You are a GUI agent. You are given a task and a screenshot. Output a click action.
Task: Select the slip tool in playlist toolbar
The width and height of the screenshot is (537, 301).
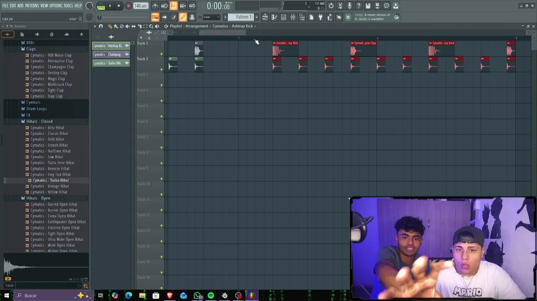click(134, 26)
